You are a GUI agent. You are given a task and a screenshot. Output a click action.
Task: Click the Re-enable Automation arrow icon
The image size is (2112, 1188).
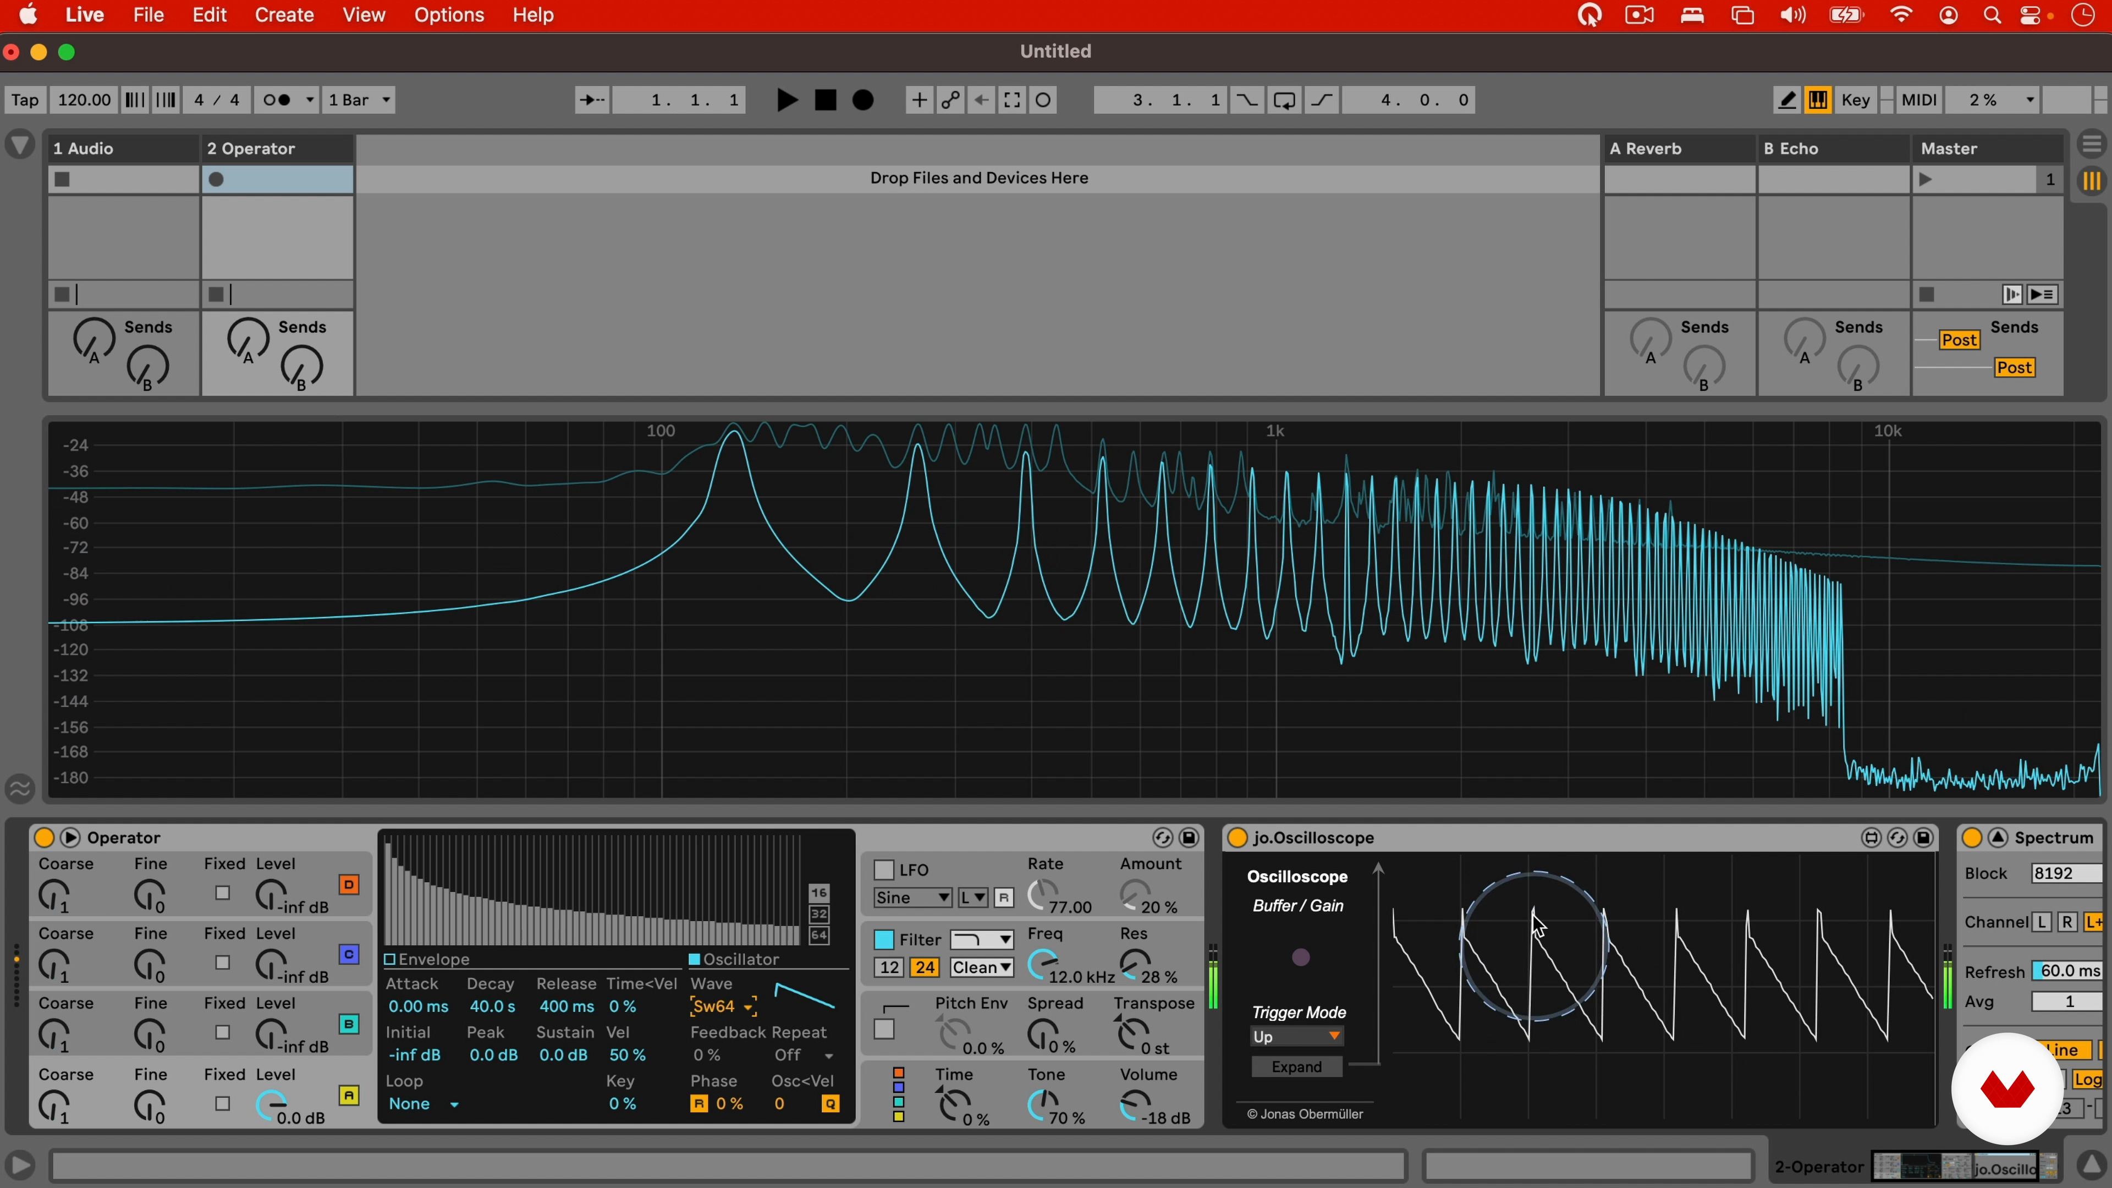coord(981,100)
